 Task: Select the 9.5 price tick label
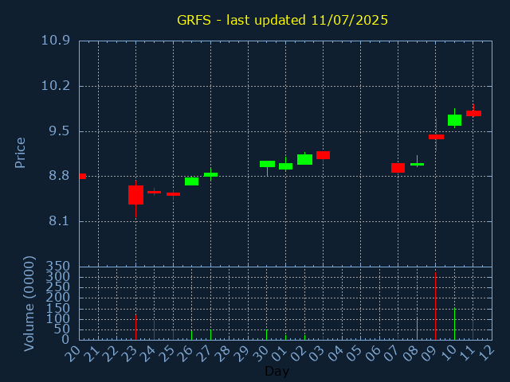59,131
